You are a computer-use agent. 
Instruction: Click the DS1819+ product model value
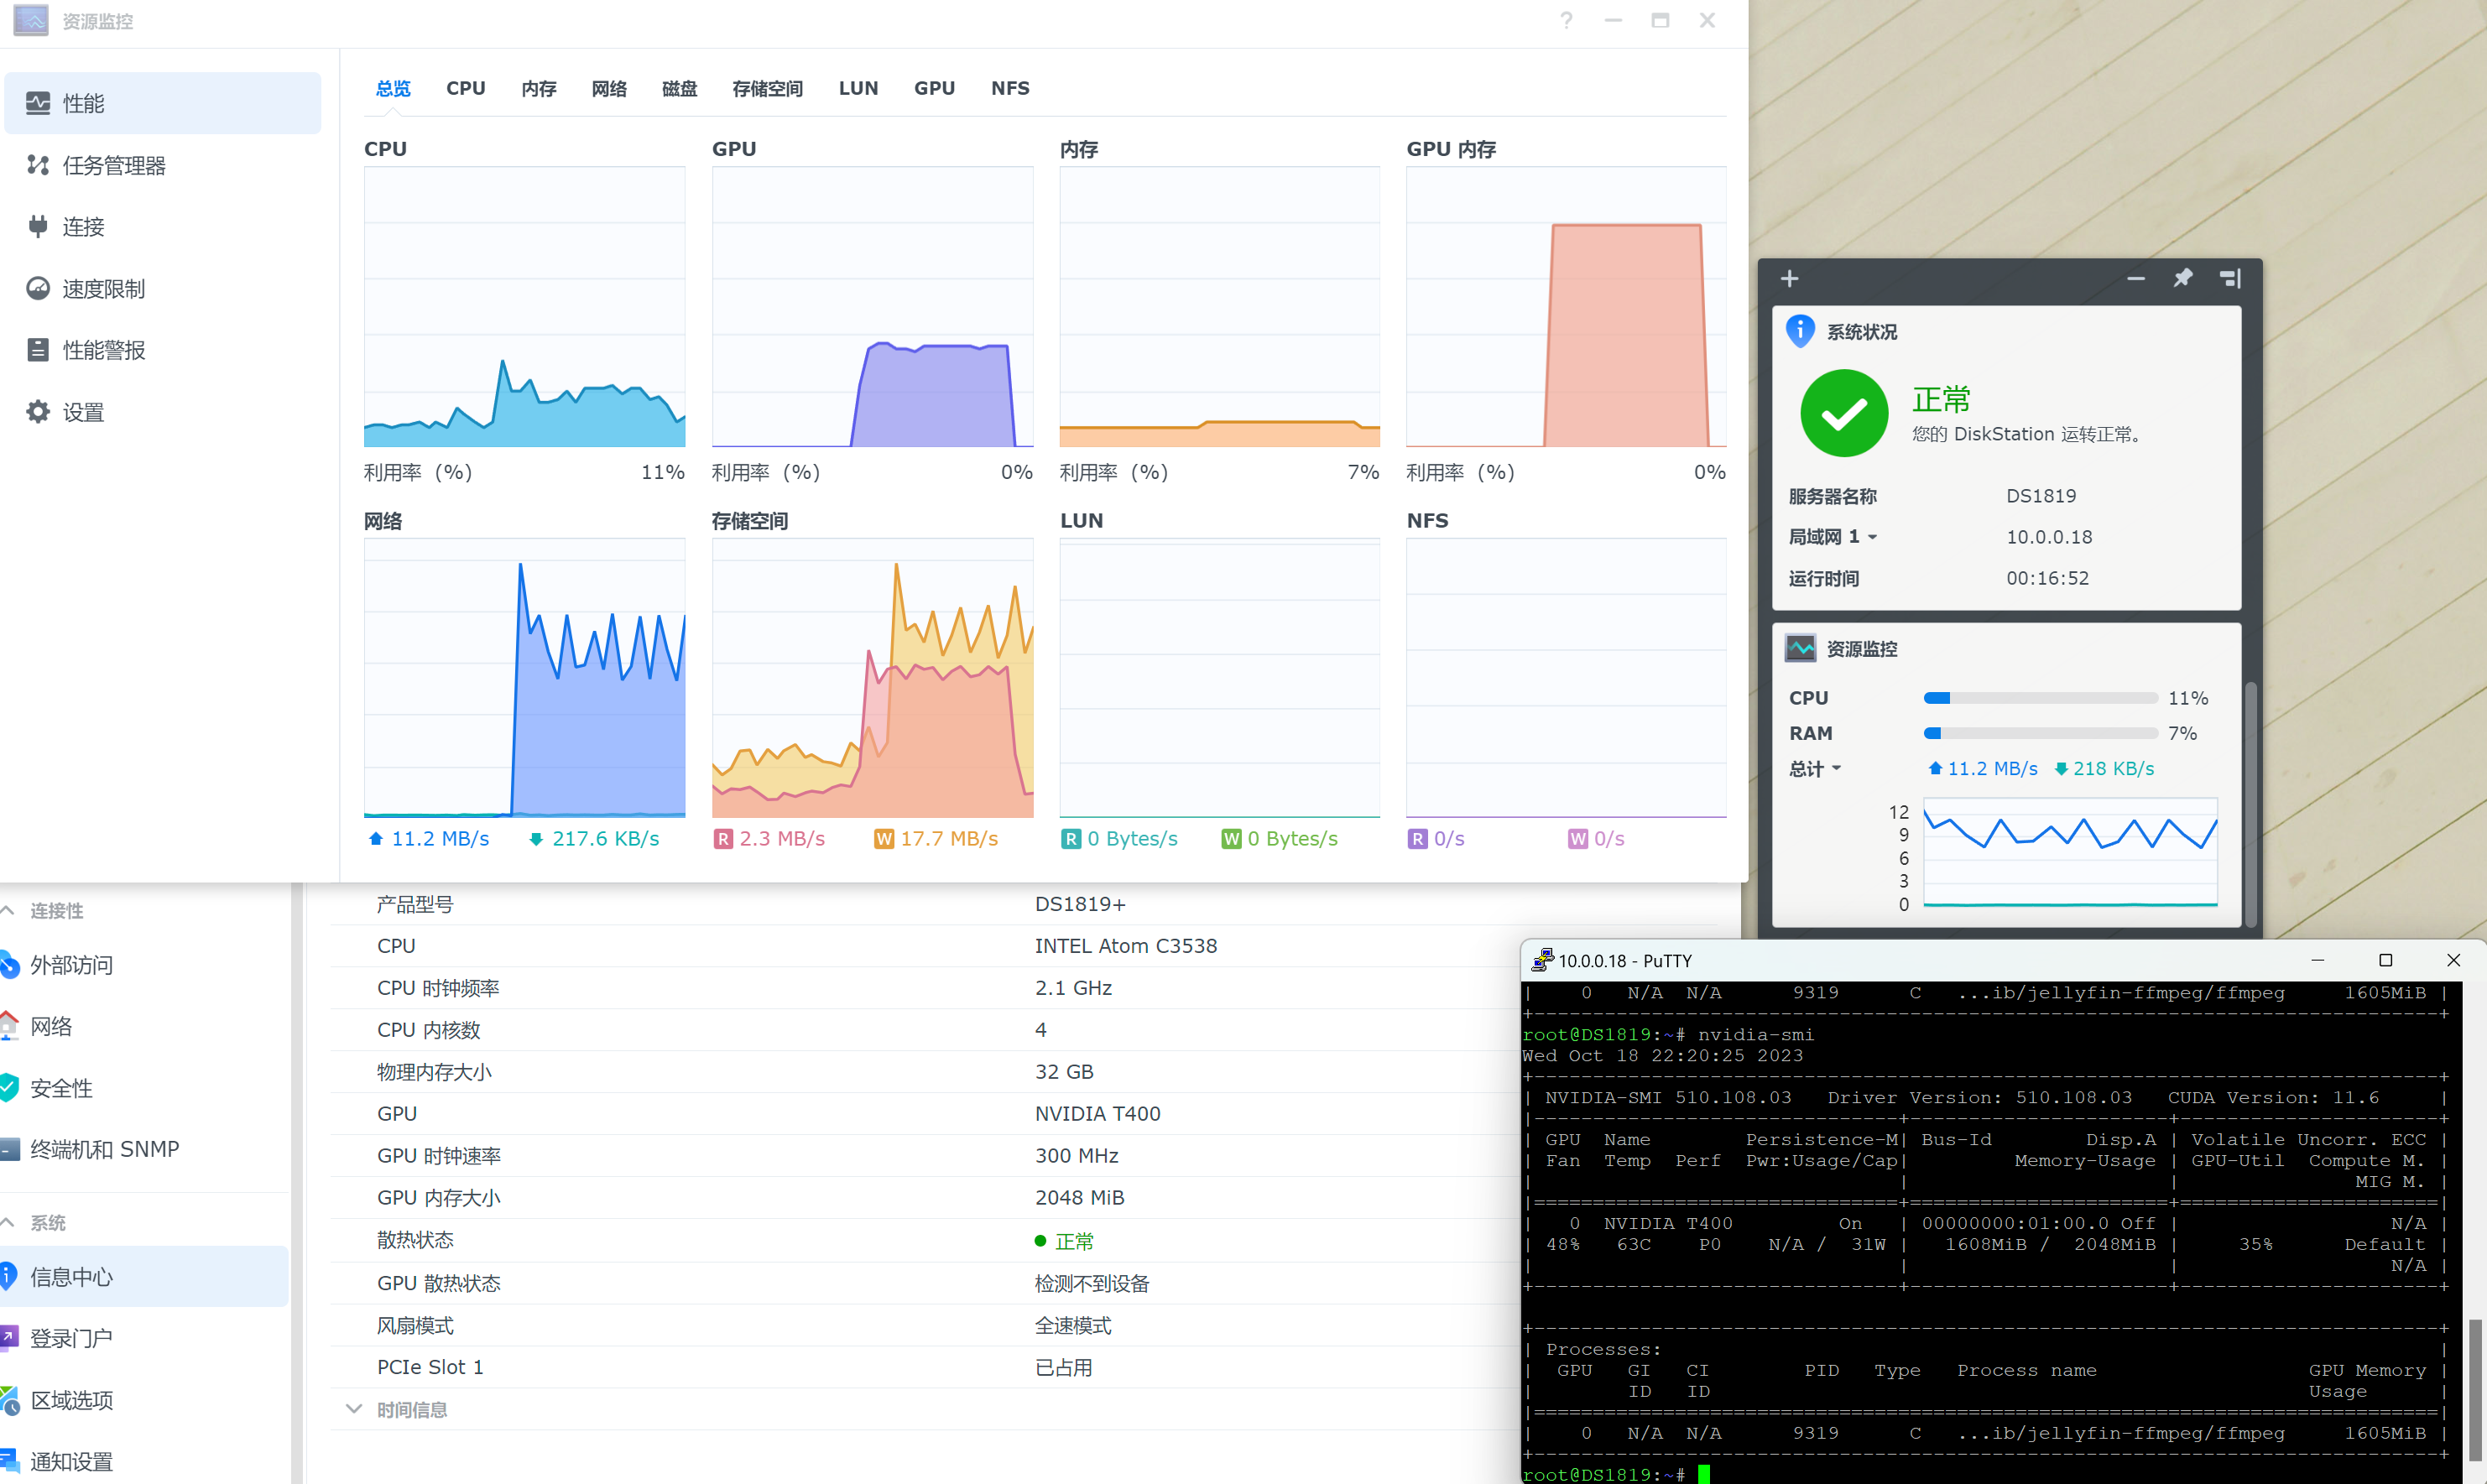pos(1080,904)
